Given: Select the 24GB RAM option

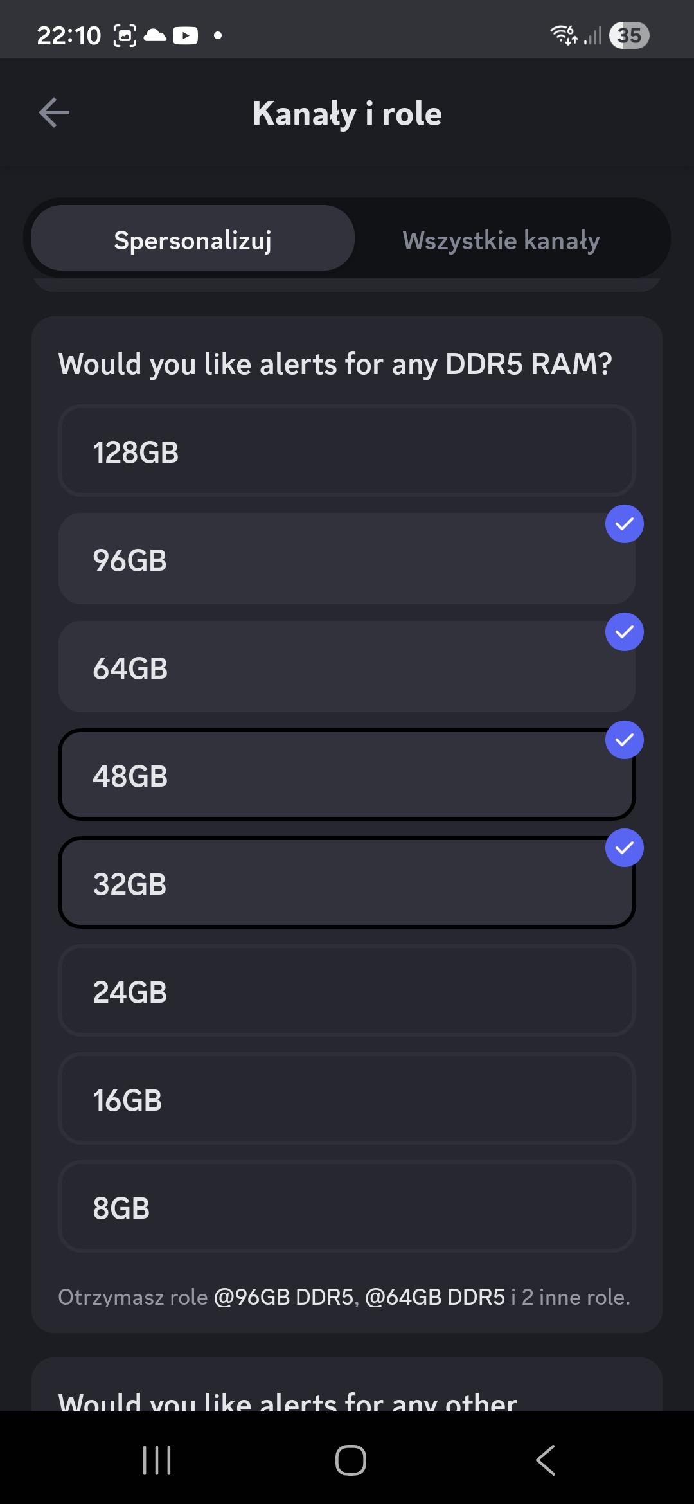Looking at the screenshot, I should click(x=347, y=991).
